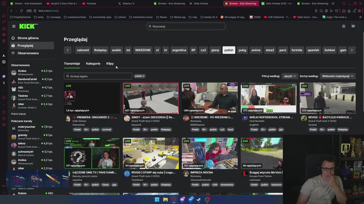This screenshot has height=204, width=364.
Task: Open the pinboard pin icon in the address bar
Action: pos(316,11)
